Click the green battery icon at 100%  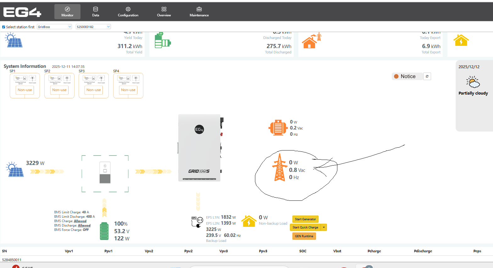104,231
